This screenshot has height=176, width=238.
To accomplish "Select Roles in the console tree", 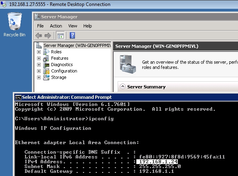I will (x=56, y=52).
